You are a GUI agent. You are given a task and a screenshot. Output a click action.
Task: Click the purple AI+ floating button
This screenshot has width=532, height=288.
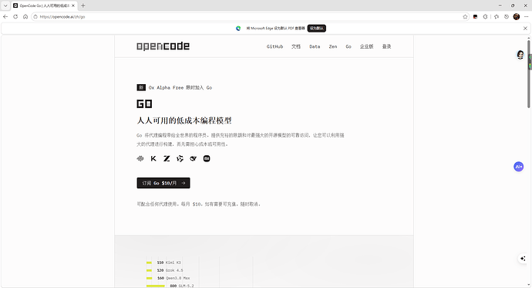point(518,167)
